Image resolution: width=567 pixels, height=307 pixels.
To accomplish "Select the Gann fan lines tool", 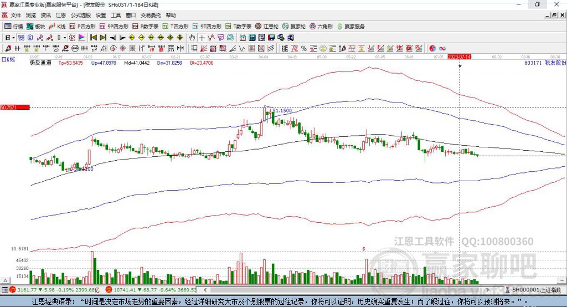I will [x=204, y=48].
